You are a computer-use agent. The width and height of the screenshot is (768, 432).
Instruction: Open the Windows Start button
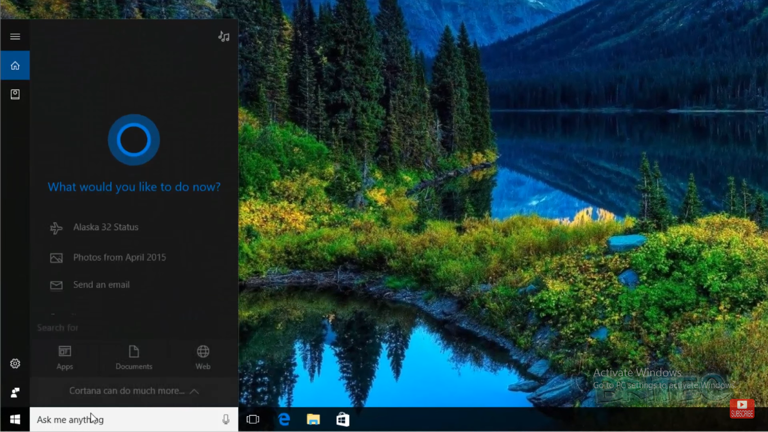click(15, 420)
